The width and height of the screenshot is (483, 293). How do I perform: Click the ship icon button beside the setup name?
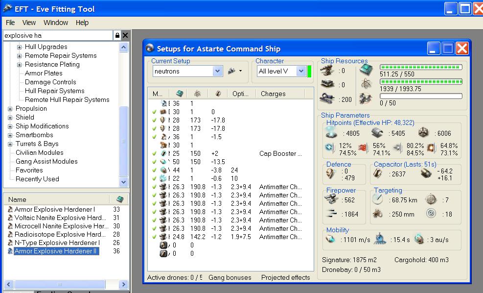coord(232,71)
